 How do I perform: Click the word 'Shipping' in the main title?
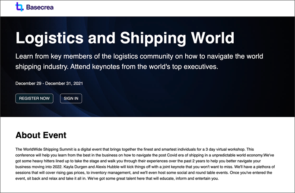(x=153, y=38)
